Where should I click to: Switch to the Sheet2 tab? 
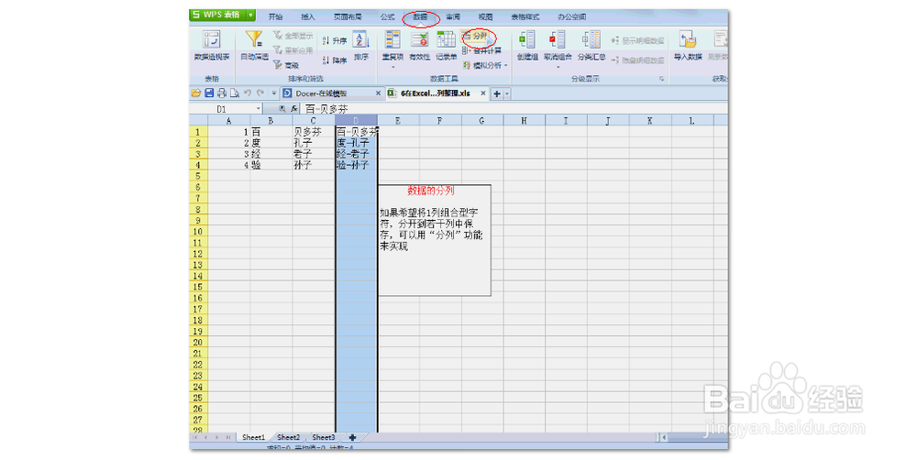coord(288,437)
